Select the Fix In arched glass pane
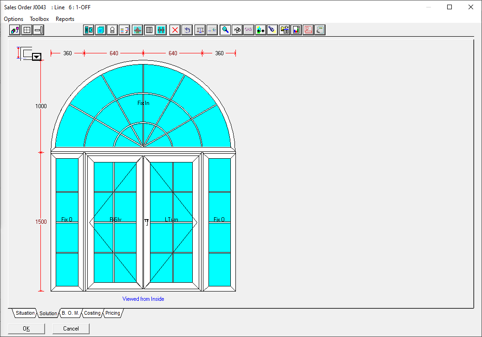Image resolution: width=482 pixels, height=337 pixels. (x=143, y=103)
